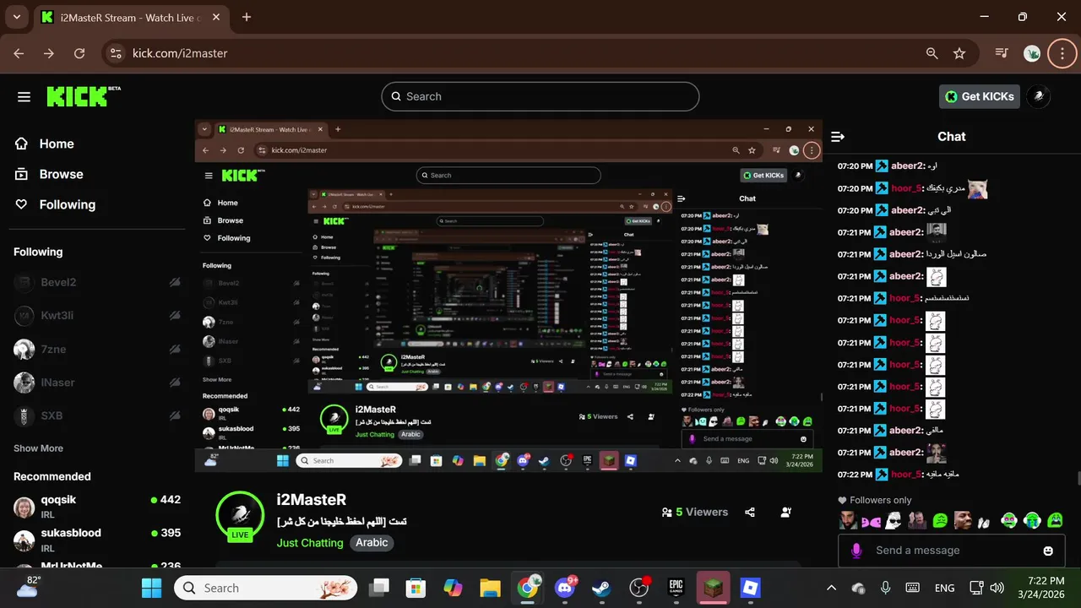Insert the bearded man face emote
The height and width of the screenshot is (608, 1081).
[x=848, y=521]
